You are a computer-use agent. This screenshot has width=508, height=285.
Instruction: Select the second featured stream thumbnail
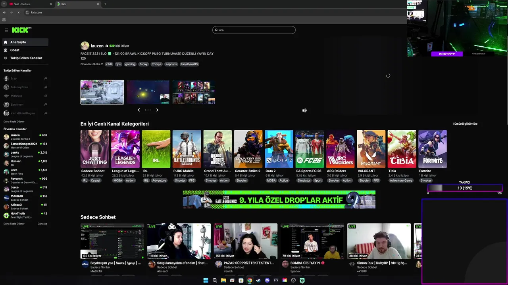148,92
